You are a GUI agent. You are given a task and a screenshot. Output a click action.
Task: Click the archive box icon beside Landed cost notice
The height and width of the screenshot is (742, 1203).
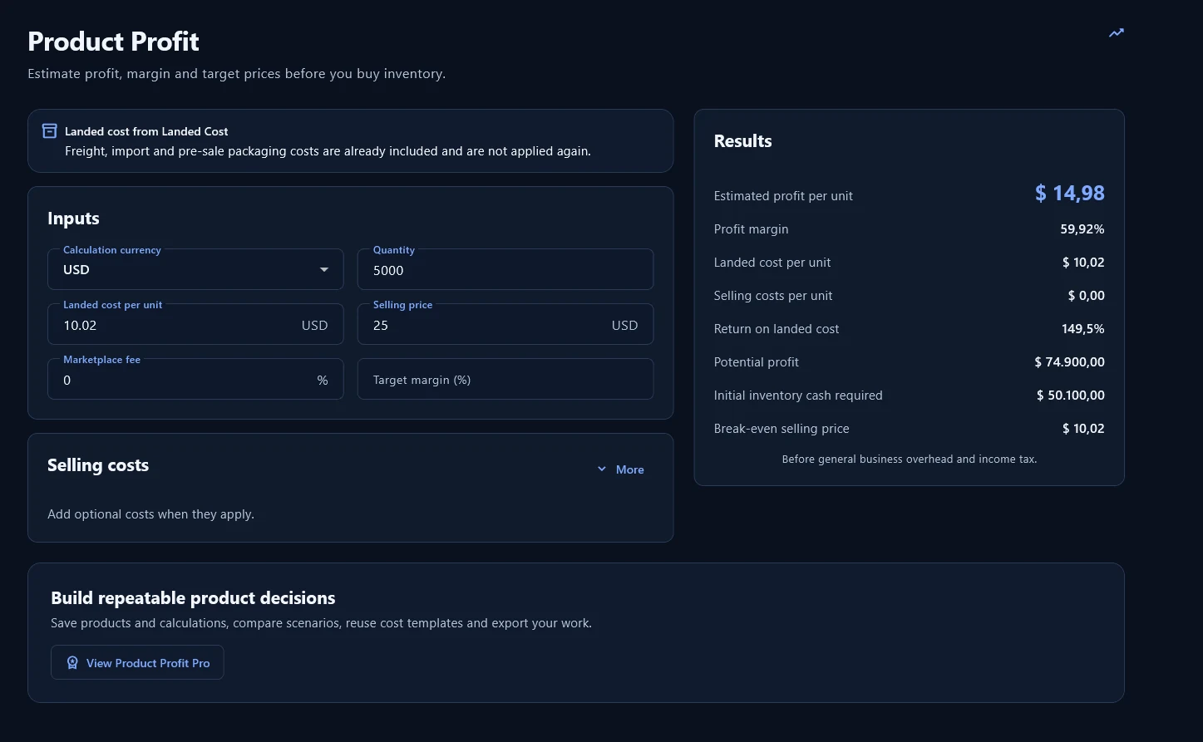pyautogui.click(x=50, y=131)
